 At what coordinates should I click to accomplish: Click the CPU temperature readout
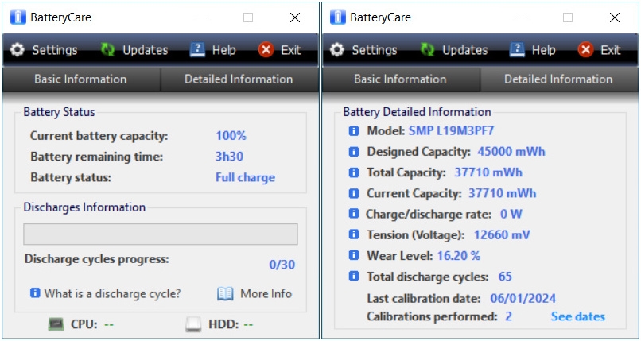[109, 325]
